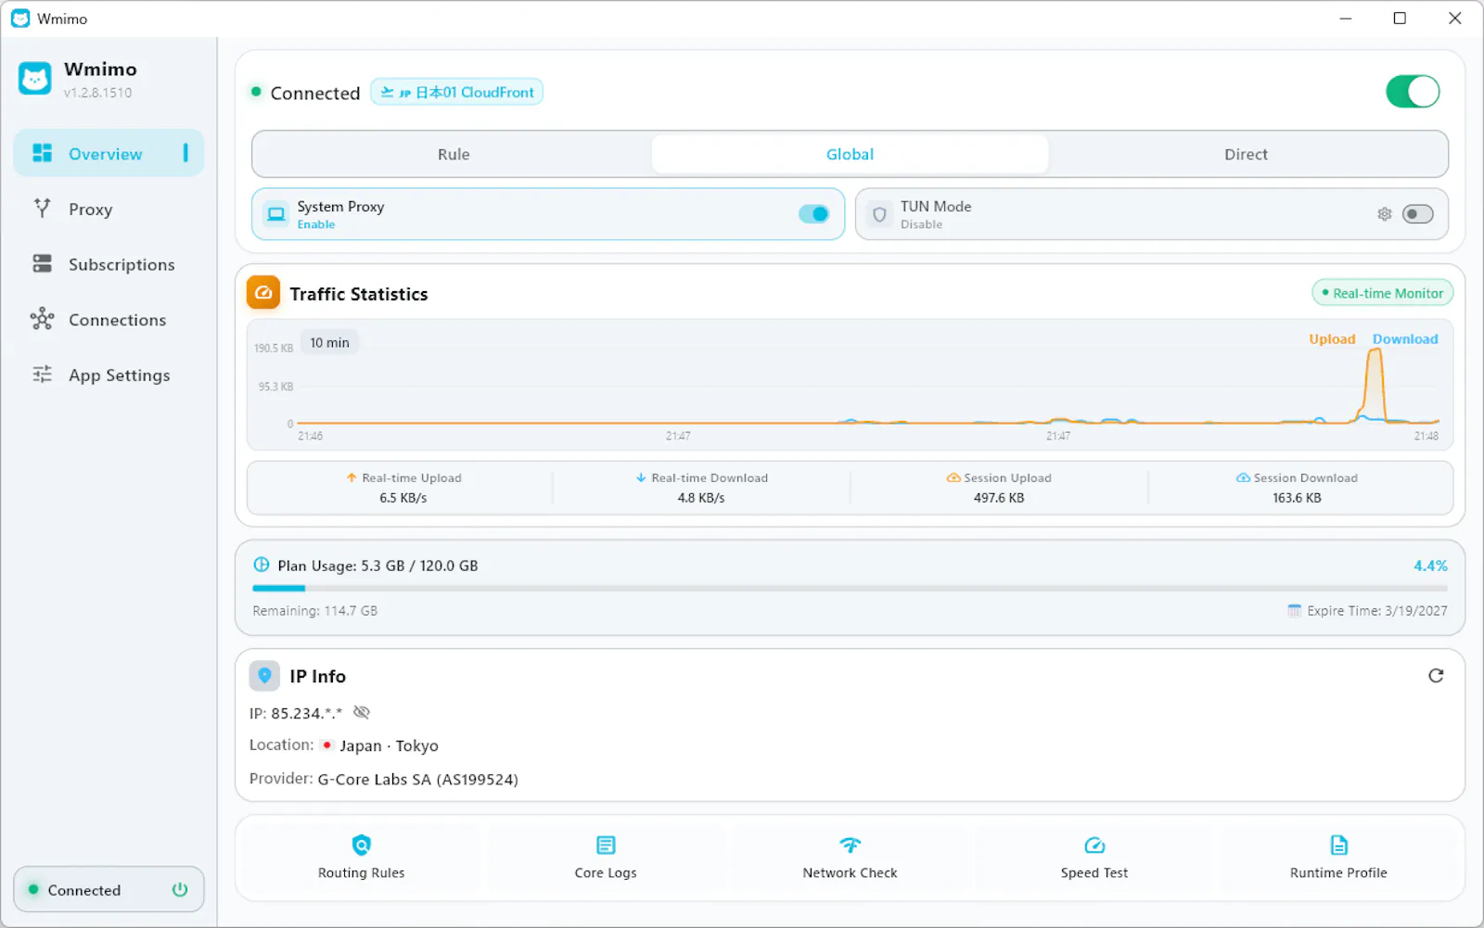The image size is (1484, 928).
Task: Go to the Overview page
Action: coord(109,153)
